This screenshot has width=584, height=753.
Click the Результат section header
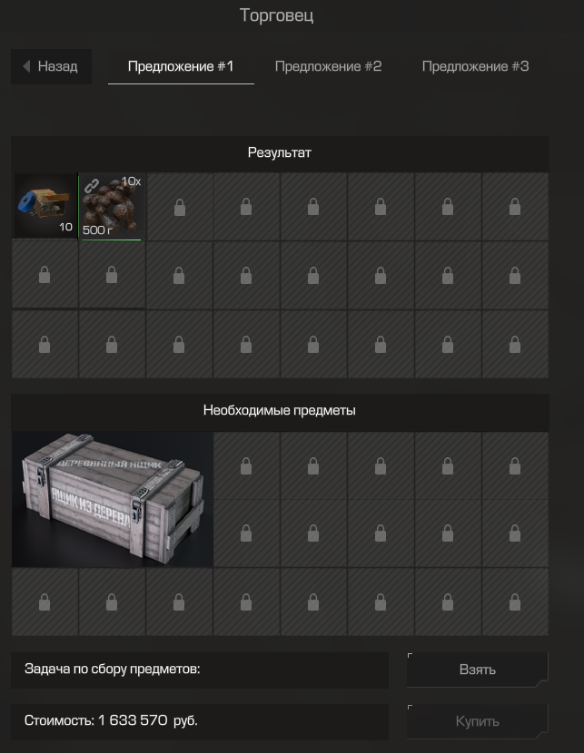[x=280, y=153]
